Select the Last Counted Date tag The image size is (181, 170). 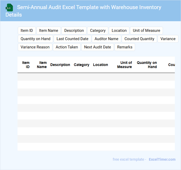[72, 39]
